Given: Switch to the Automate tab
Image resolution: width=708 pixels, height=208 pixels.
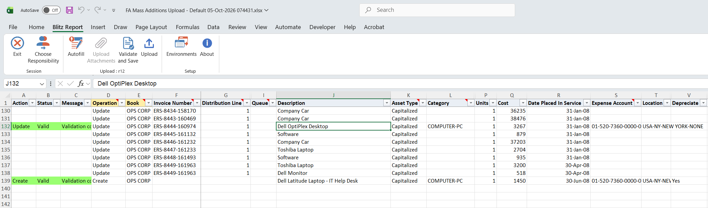Looking at the screenshot, I should tap(288, 27).
